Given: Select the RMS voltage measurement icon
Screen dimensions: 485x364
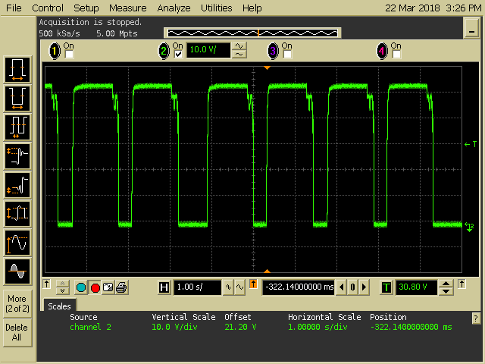Looking at the screenshot, I should pos(17,271).
